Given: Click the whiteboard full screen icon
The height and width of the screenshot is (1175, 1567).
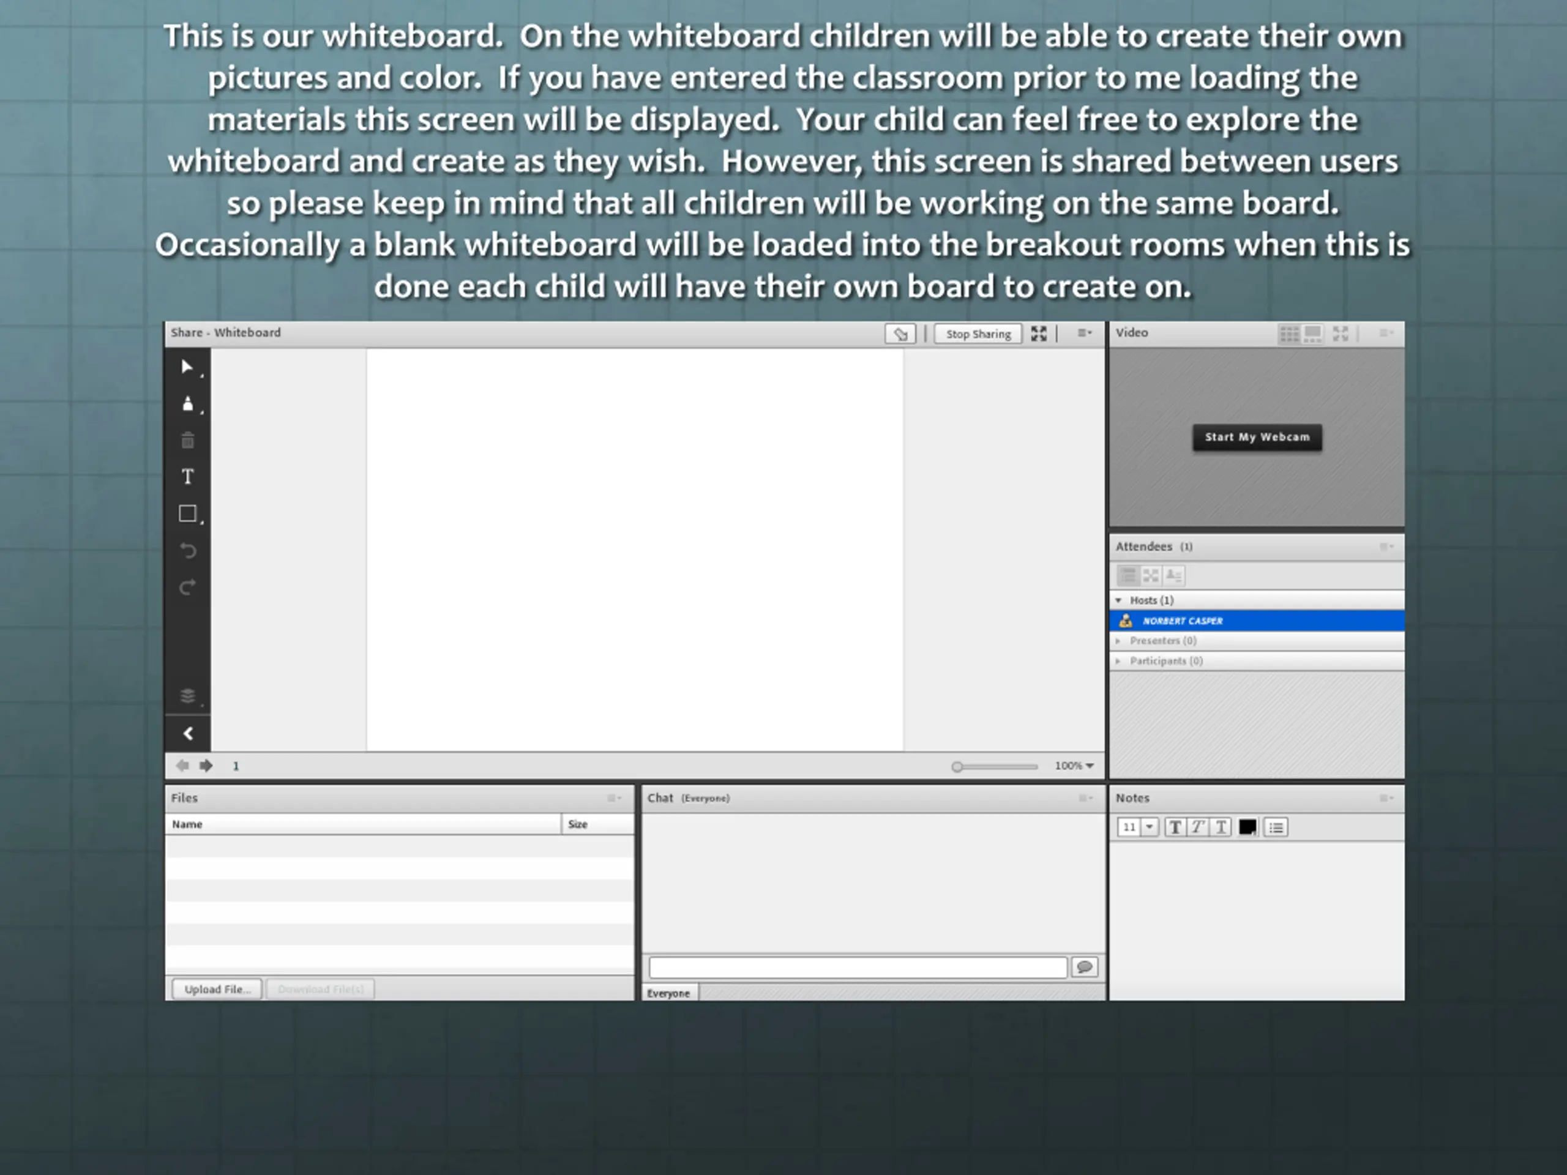Looking at the screenshot, I should pos(1039,334).
